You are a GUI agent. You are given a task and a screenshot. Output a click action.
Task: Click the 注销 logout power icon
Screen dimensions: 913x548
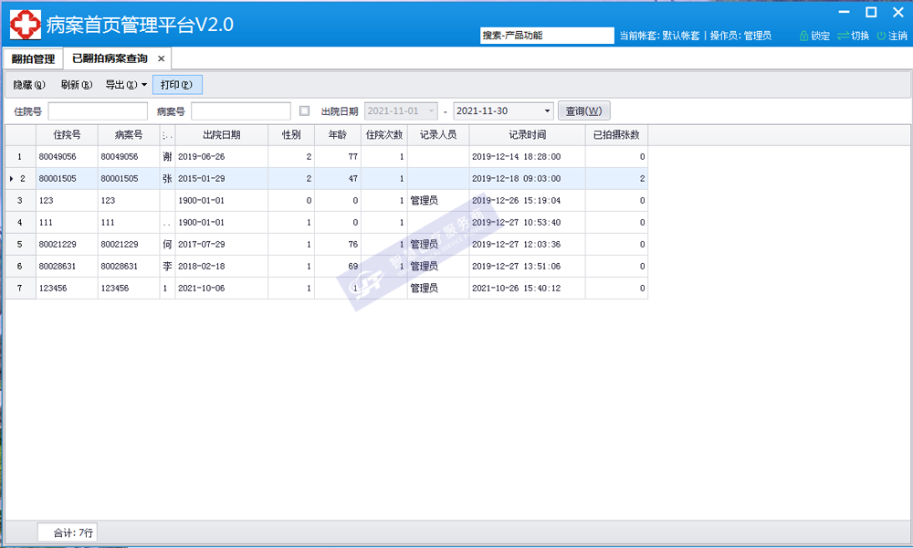(x=881, y=36)
